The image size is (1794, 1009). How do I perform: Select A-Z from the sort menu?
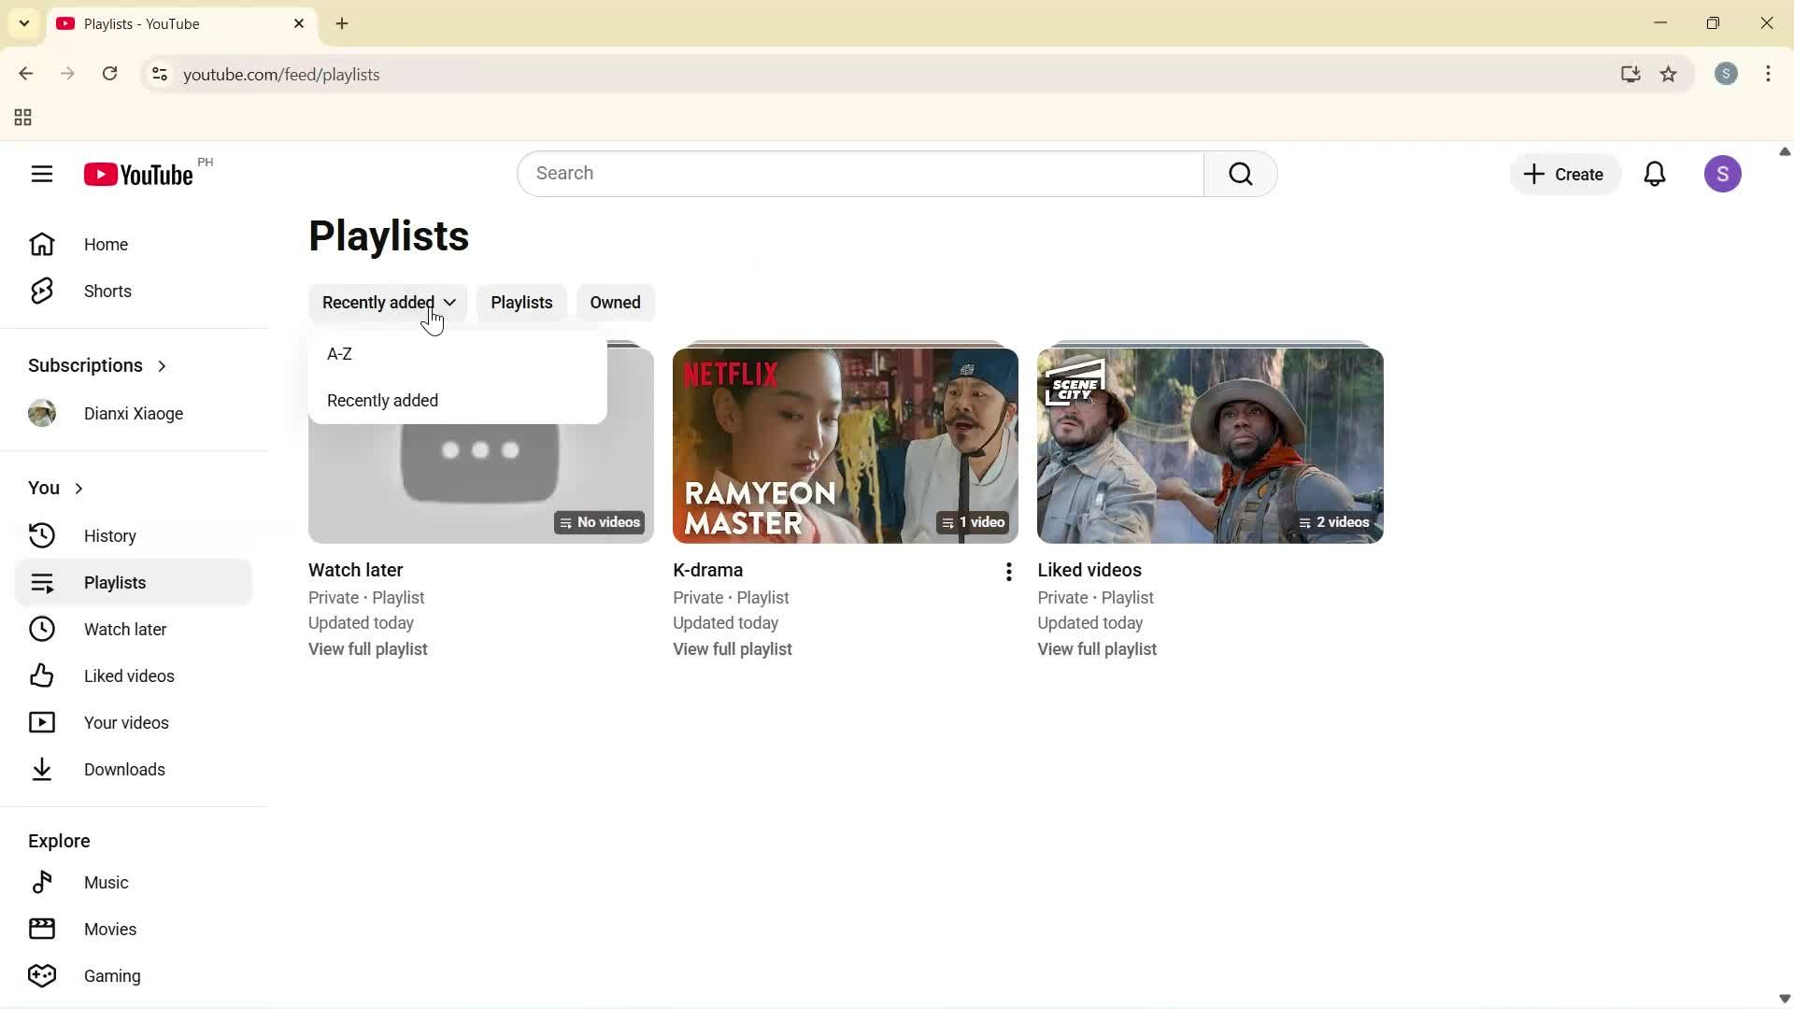coord(340,353)
